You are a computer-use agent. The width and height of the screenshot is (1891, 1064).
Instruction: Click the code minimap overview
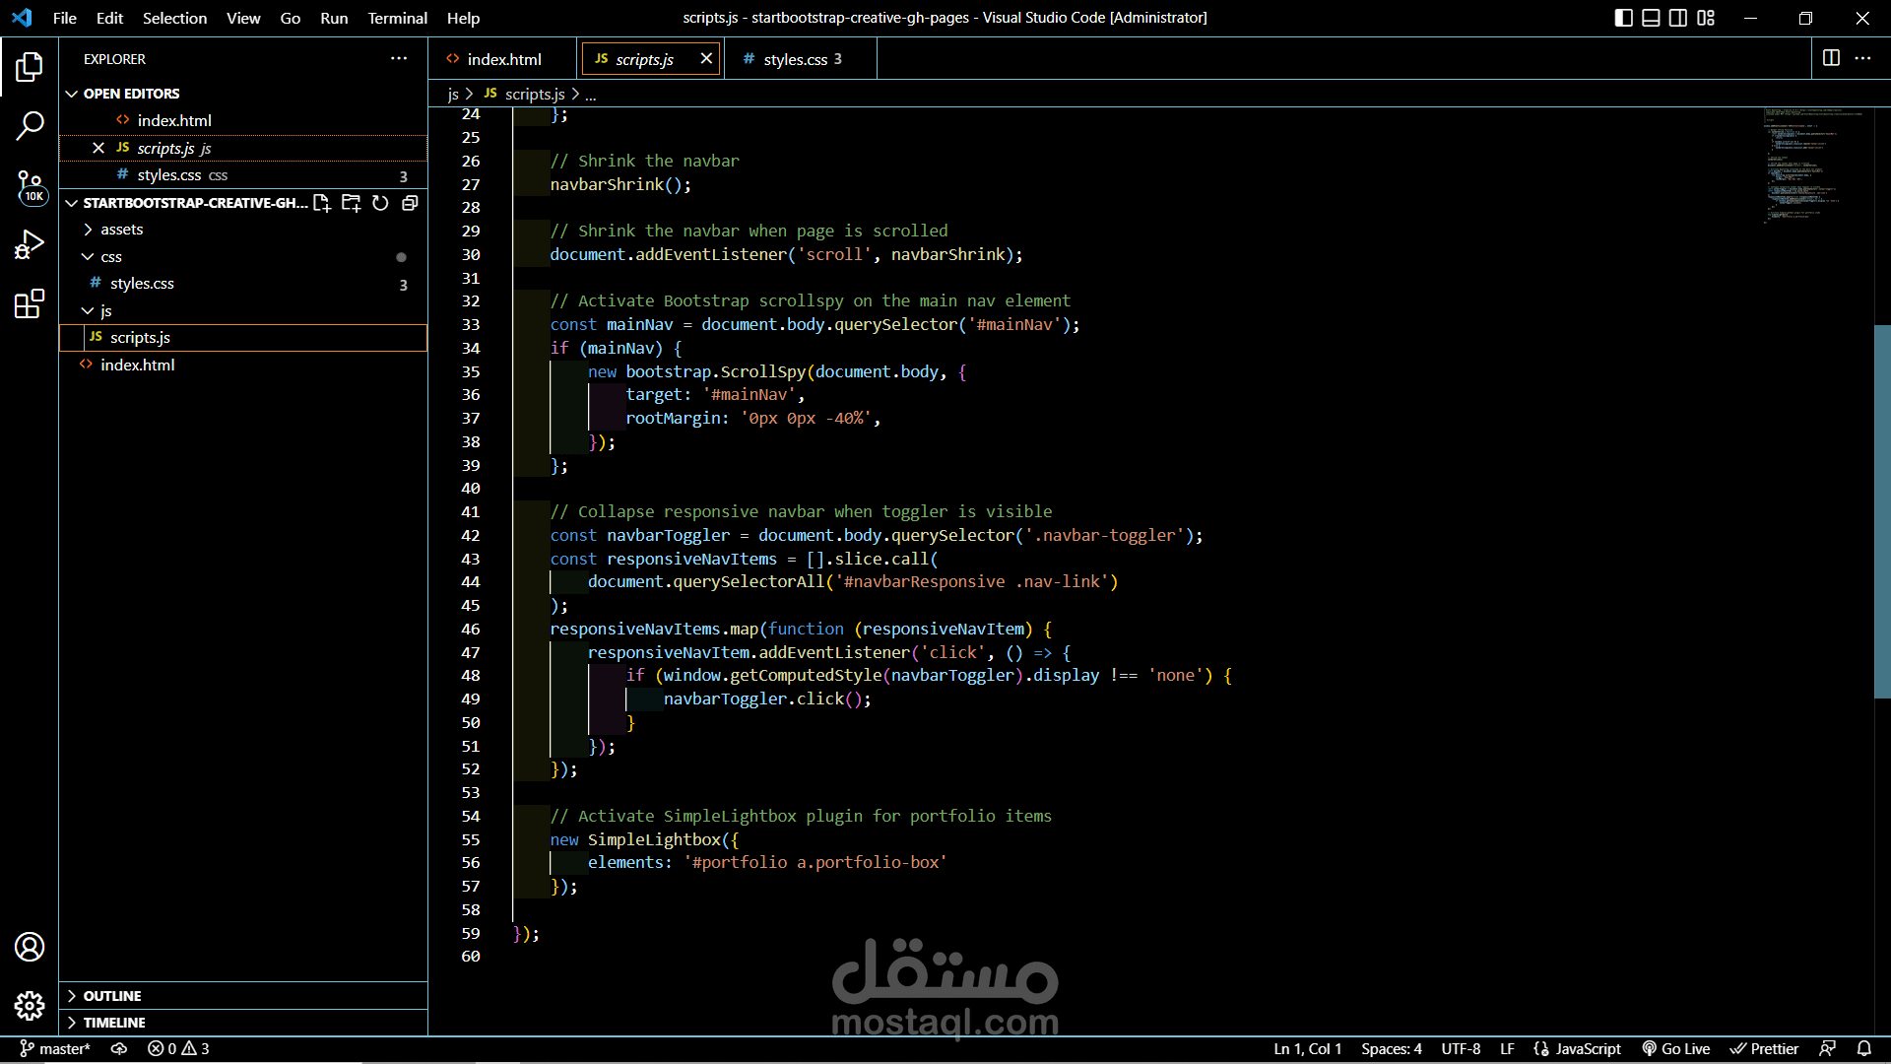pyautogui.click(x=1815, y=166)
